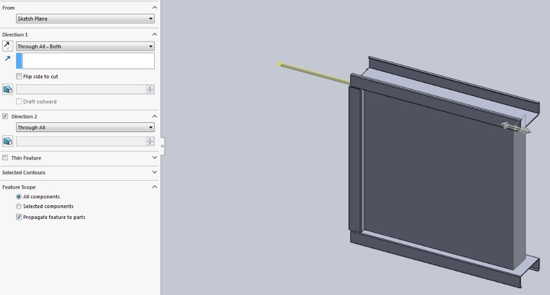Screen dimensions: 550x295
Task: Click the Feature Scope heading
Action: point(19,187)
